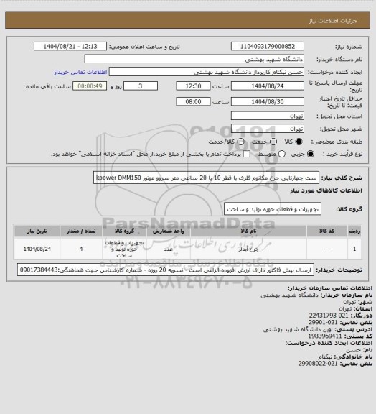The height and width of the screenshot is (414, 376).
Task: Click the شرح کلی نیاز description field
Action: (206, 178)
